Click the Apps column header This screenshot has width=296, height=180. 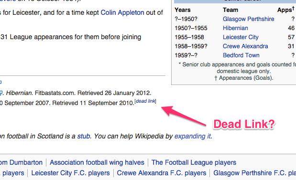[x=286, y=10]
